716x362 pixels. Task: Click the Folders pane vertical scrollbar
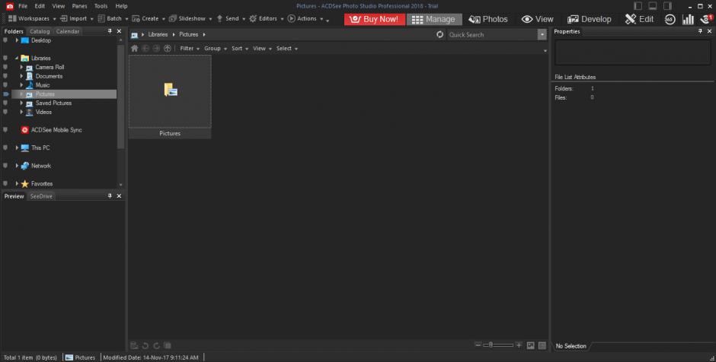pyautogui.click(x=120, y=96)
